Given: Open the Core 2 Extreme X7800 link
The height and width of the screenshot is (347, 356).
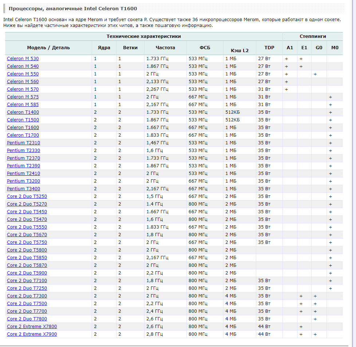Looking at the screenshot, I should click(x=32, y=327).
